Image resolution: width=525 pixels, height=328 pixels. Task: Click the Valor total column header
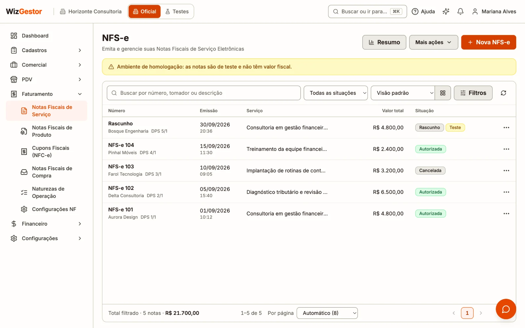392,111
